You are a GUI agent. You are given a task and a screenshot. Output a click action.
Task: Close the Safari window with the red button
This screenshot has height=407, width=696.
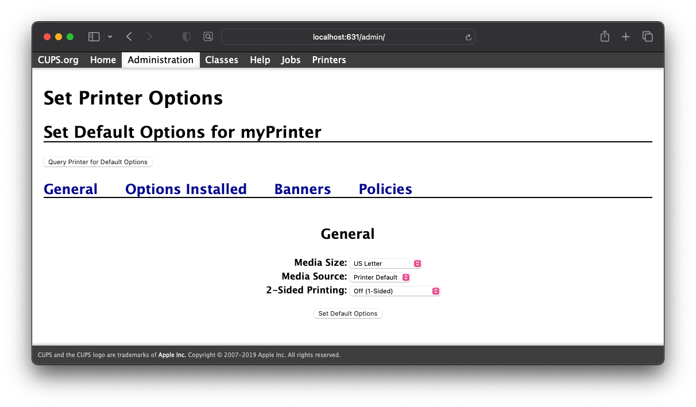pos(47,37)
